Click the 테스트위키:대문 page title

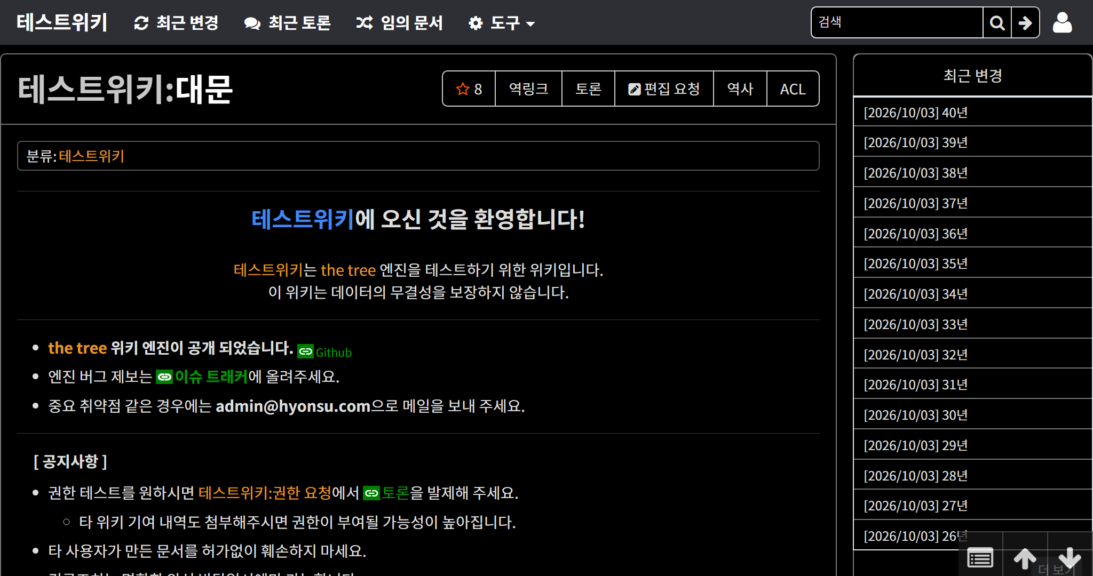coord(125,89)
